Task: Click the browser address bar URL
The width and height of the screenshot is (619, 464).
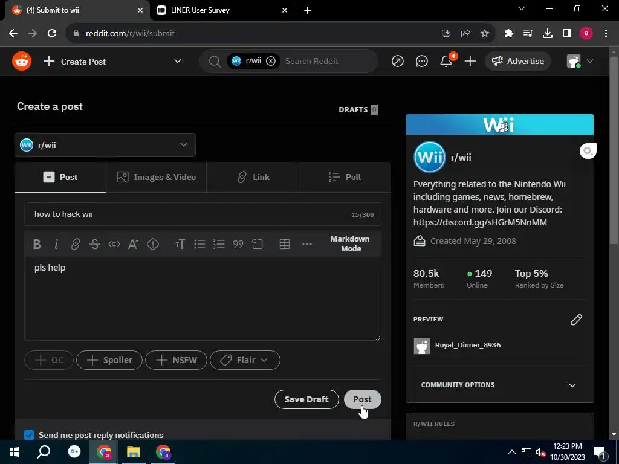Action: (131, 34)
